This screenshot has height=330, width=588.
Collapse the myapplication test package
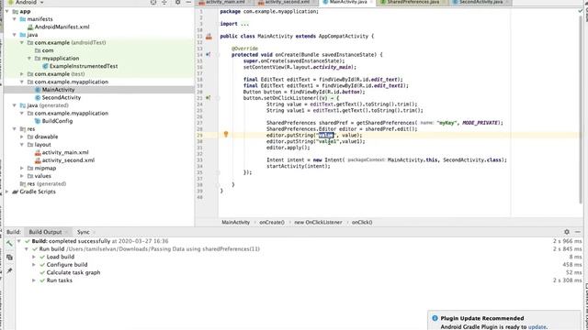(x=29, y=59)
